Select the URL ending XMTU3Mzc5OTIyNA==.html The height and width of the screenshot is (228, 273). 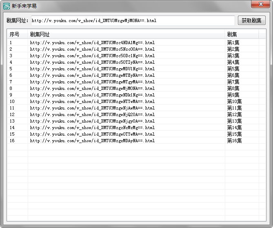pyautogui.click(x=92, y=62)
